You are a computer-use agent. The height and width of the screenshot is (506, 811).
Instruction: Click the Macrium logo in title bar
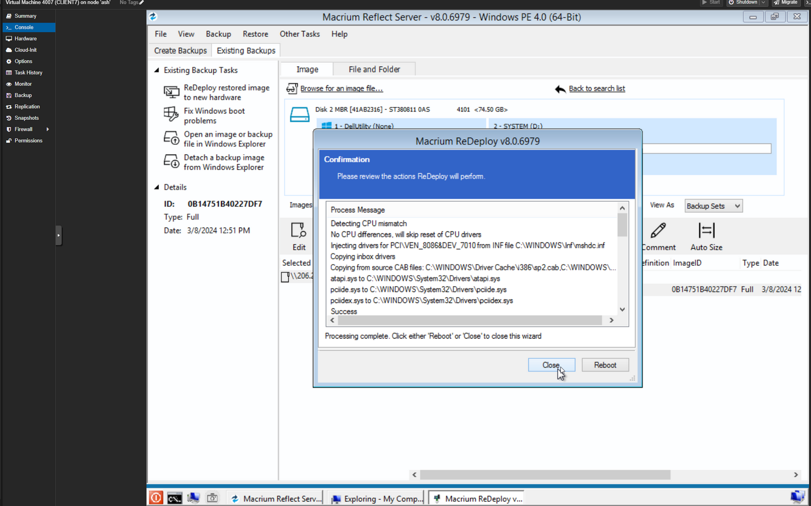153,17
